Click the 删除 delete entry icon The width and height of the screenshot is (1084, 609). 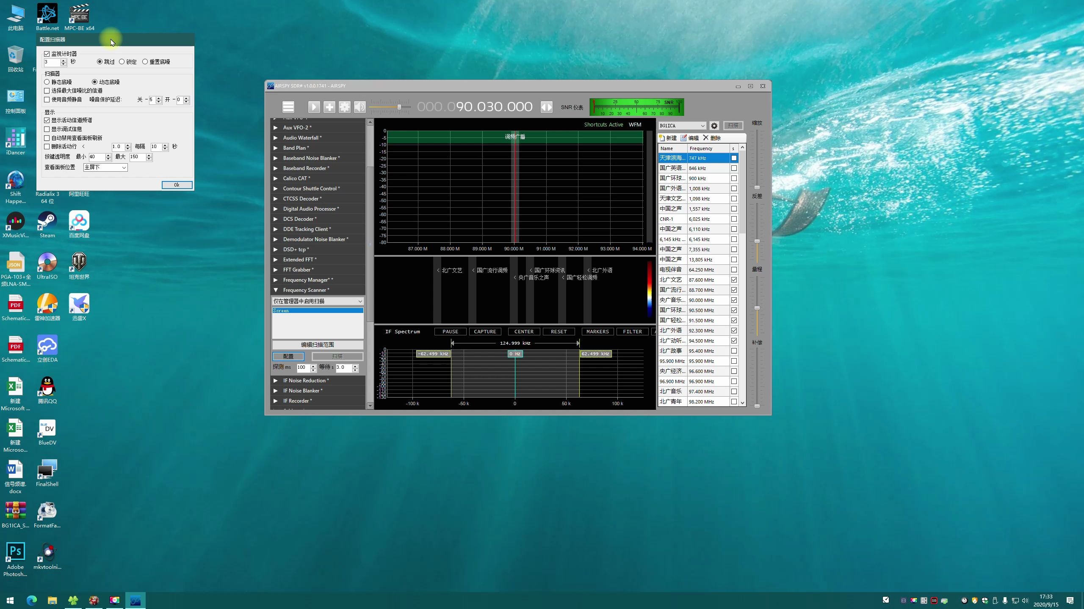[712, 138]
